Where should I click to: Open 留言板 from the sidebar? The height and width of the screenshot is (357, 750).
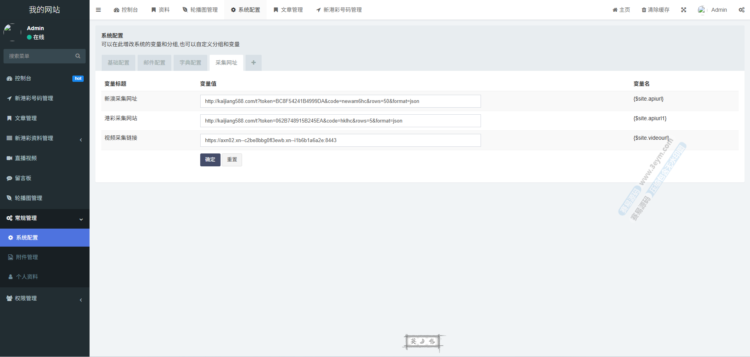[x=23, y=178]
